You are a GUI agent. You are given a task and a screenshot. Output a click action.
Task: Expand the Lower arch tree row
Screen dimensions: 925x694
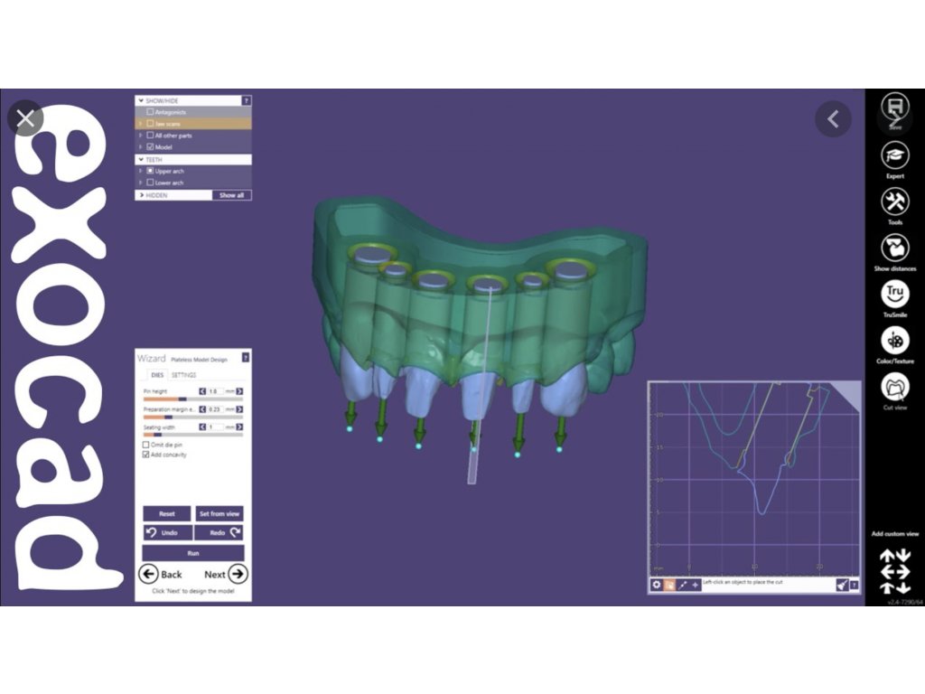140,183
